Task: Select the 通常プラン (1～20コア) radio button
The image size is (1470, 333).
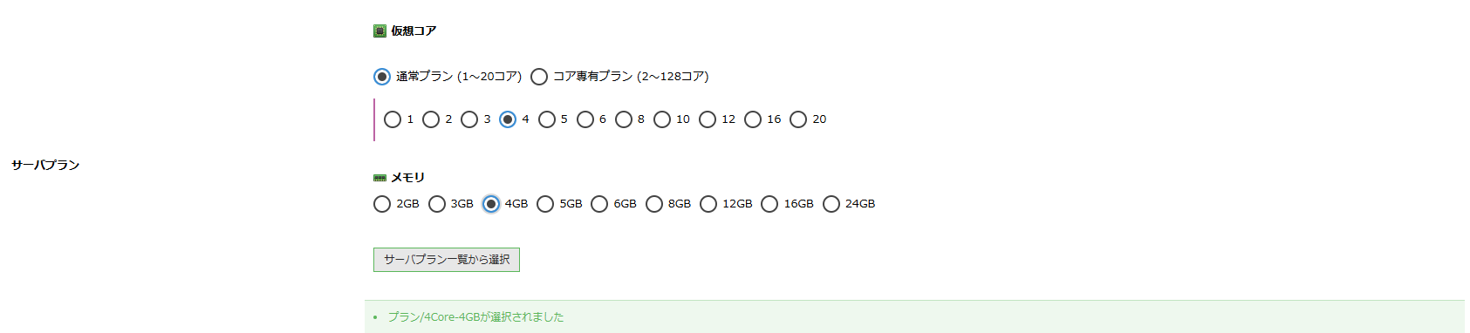Action: (382, 77)
